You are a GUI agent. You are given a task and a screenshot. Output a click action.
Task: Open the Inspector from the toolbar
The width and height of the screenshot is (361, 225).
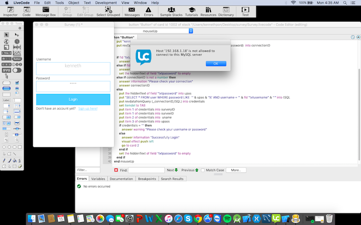point(10,11)
